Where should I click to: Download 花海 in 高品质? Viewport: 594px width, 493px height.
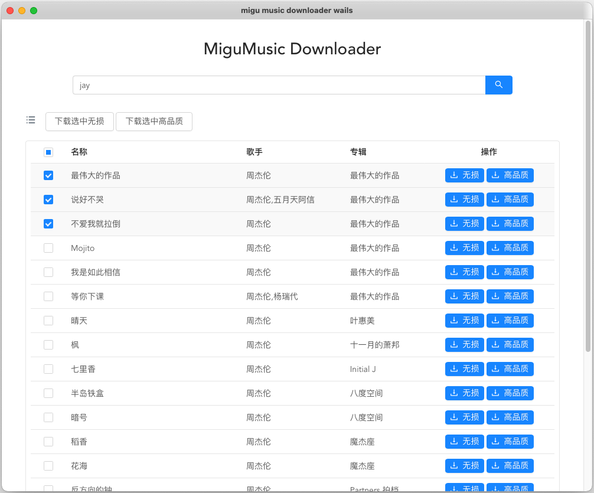tap(510, 466)
